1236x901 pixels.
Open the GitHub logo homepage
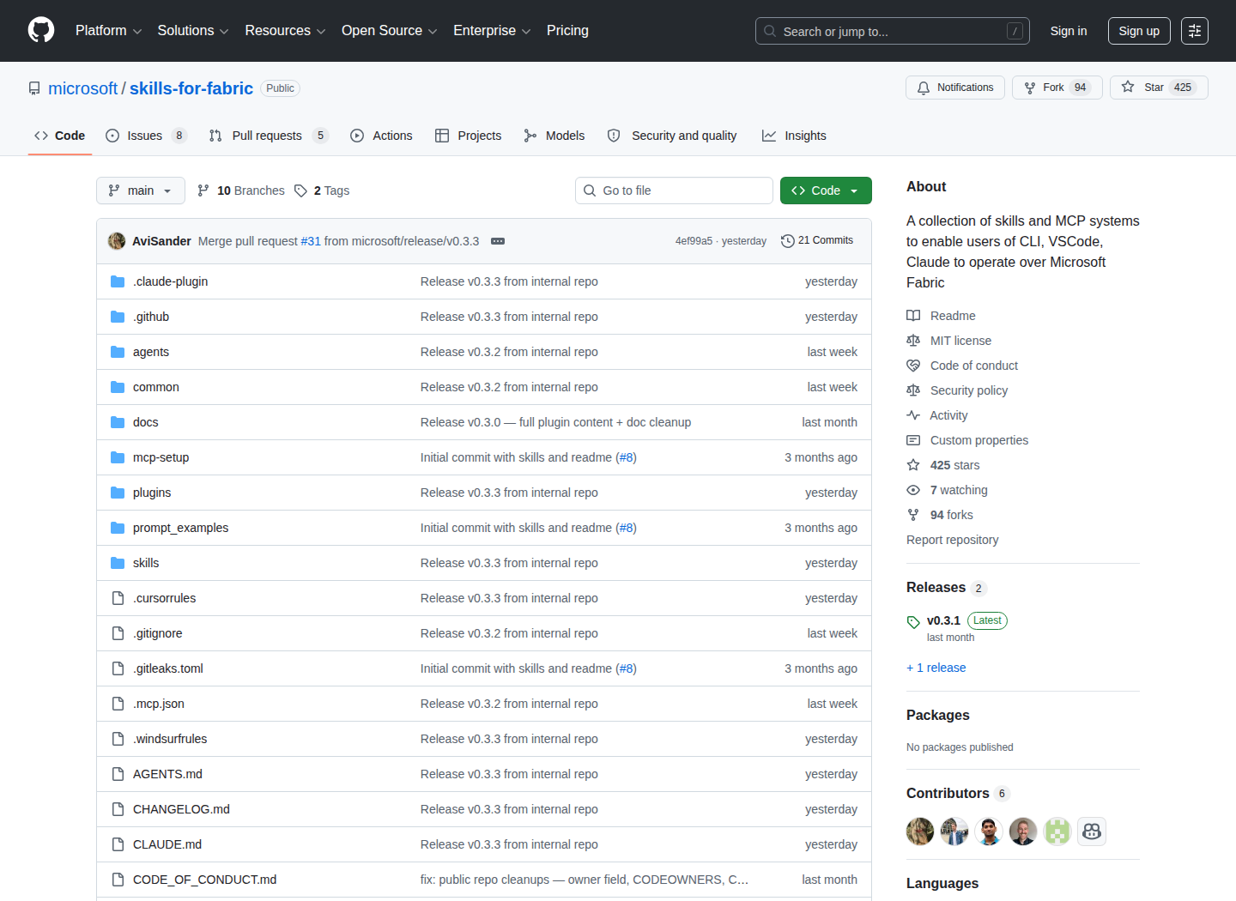pos(41,31)
